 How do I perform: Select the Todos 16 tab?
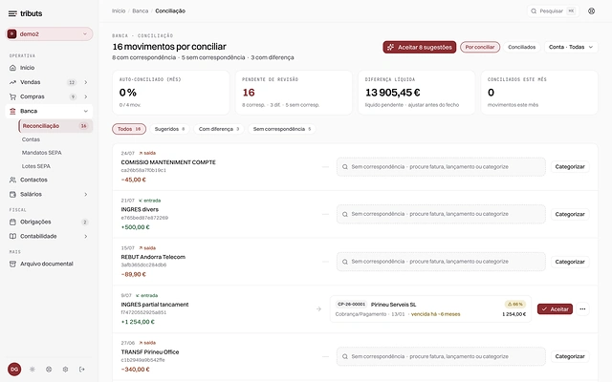[129, 129]
